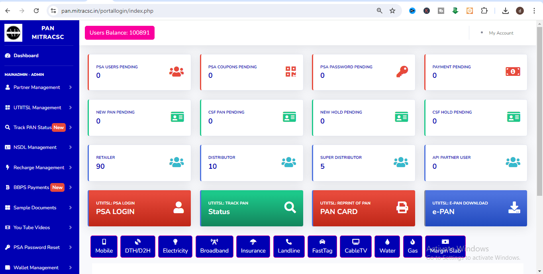Open Sample Documents menu item
Screen dimensions: 543x274
click(x=39, y=208)
